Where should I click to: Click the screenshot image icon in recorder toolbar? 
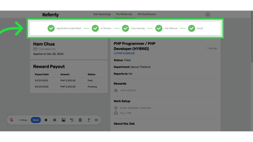click(63, 120)
